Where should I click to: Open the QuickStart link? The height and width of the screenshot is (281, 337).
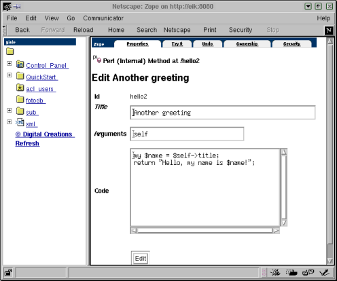[x=42, y=77]
